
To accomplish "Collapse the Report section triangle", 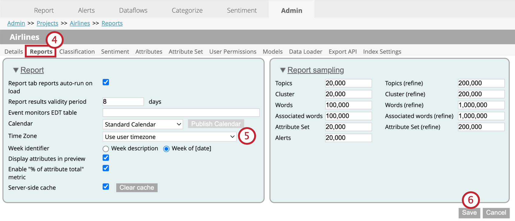I will click(16, 70).
